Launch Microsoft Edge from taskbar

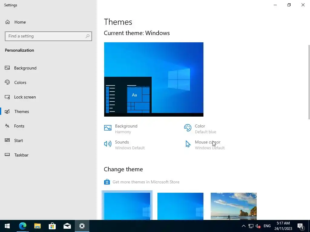pos(22,226)
